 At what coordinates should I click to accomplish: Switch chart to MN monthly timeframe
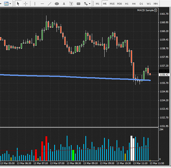pyautogui.click(x=156, y=4)
